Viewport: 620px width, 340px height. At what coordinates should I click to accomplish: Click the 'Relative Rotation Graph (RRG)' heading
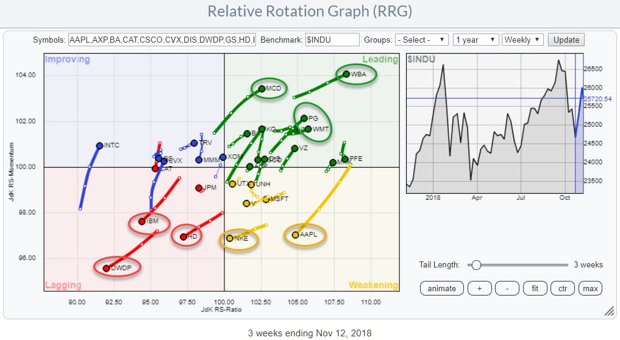310,11
